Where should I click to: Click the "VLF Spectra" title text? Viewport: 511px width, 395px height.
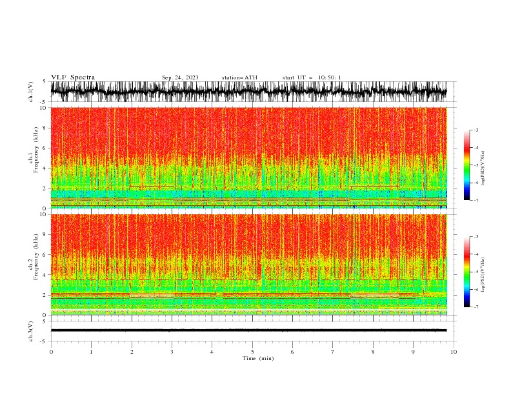click(x=73, y=77)
